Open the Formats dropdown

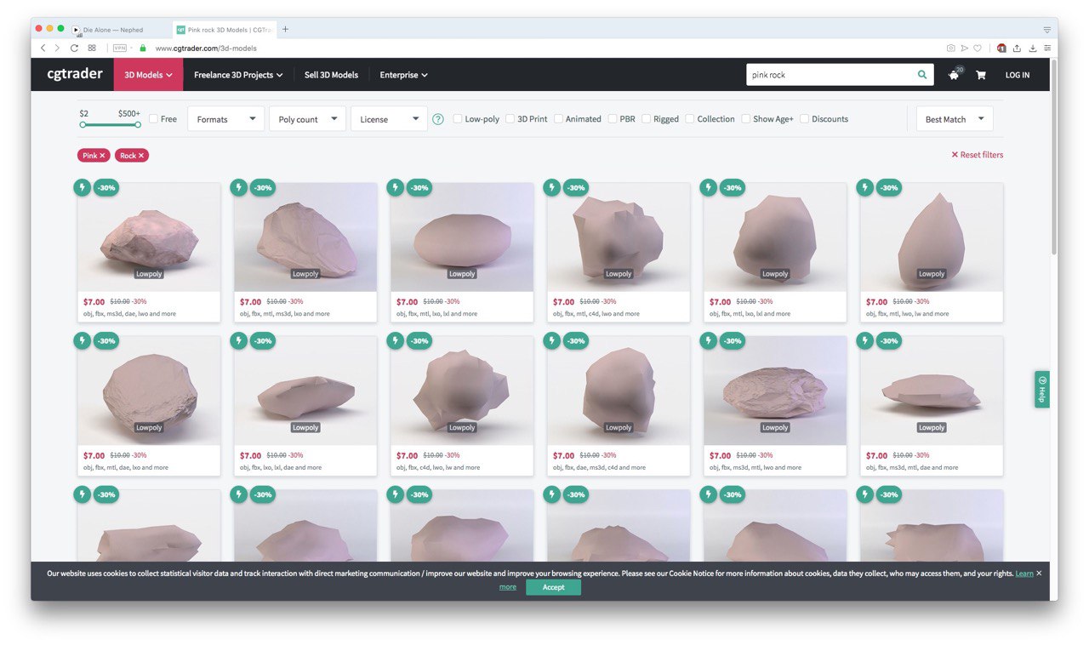click(x=225, y=119)
